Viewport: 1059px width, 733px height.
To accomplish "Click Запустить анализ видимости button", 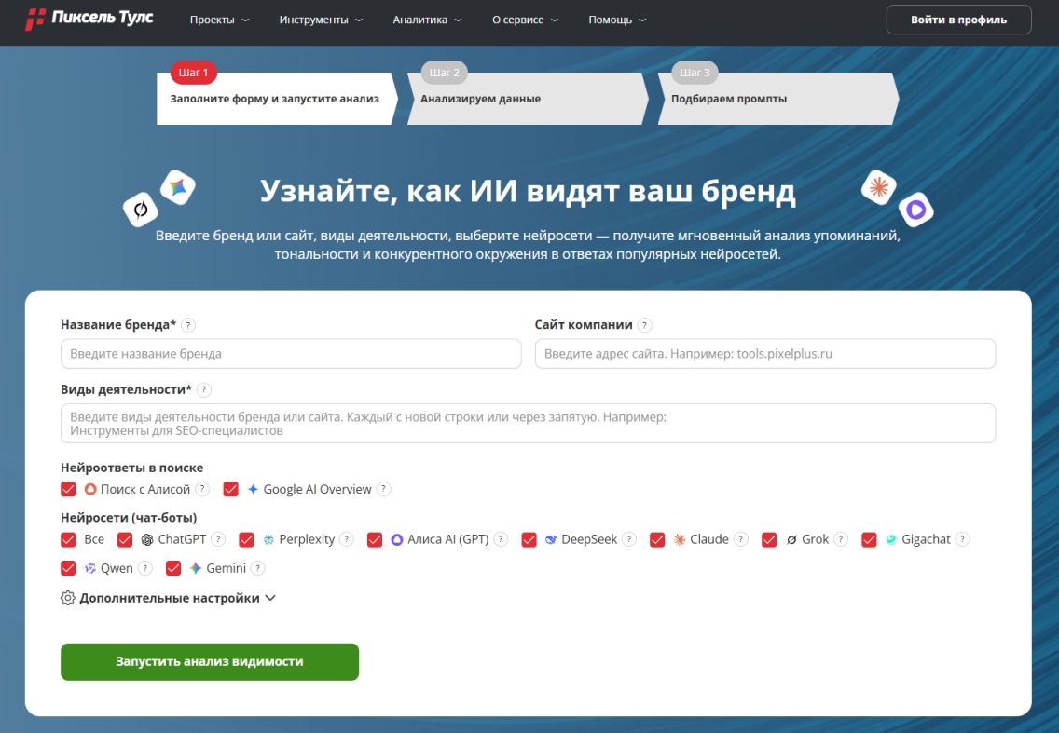I will click(210, 661).
